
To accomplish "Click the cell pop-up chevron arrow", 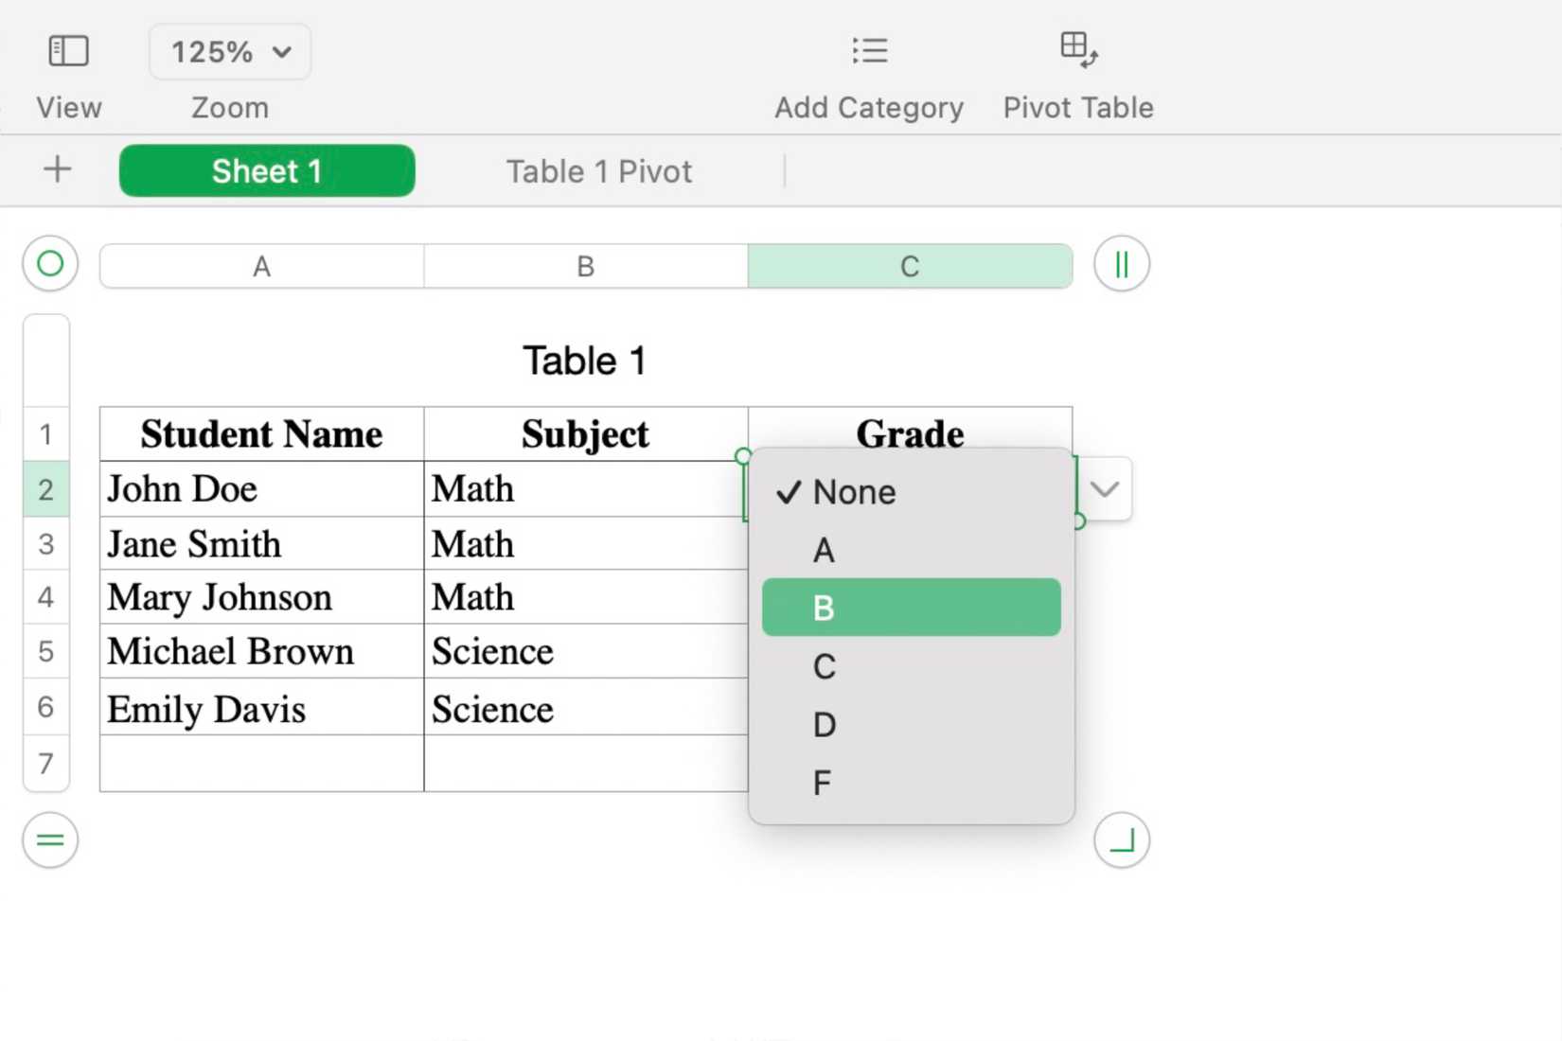I will tap(1104, 489).
